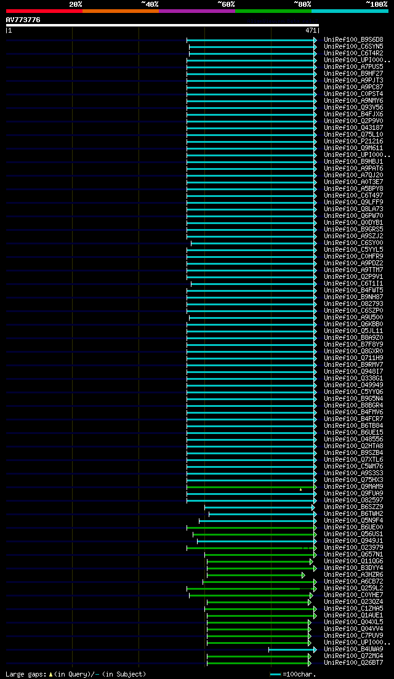Select hit UniRef100_Q56US1
394x679 pixels.
point(353,534)
